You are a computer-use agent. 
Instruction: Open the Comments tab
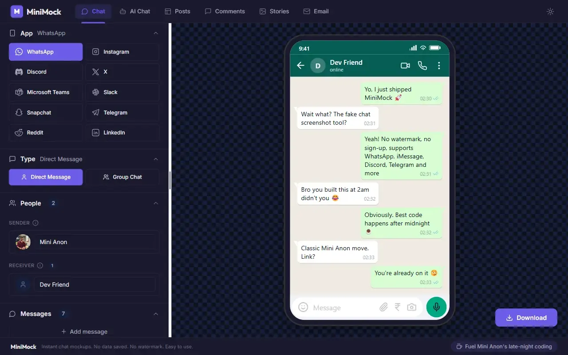tap(225, 12)
